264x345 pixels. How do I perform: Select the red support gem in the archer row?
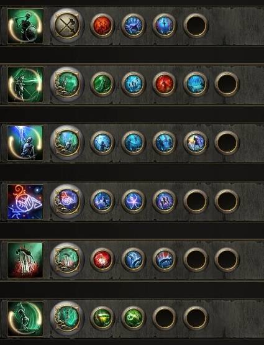165,84
